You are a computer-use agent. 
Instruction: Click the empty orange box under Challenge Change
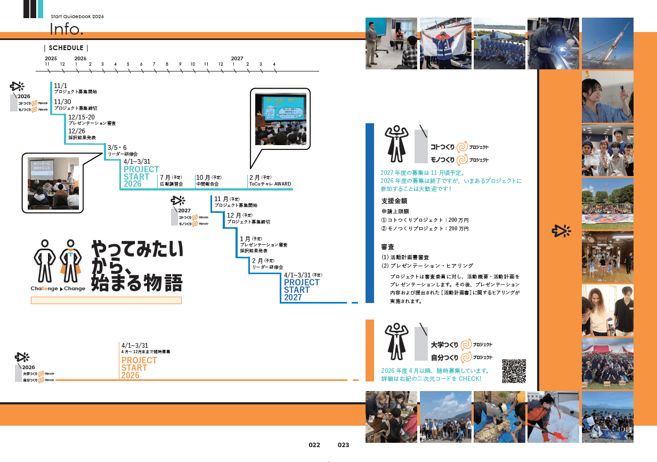click(107, 300)
